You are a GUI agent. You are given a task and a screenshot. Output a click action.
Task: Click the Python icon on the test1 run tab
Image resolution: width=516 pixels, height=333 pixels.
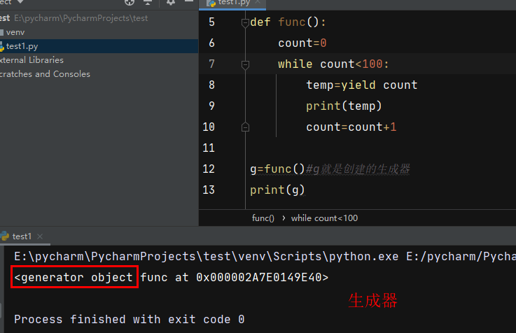point(5,236)
